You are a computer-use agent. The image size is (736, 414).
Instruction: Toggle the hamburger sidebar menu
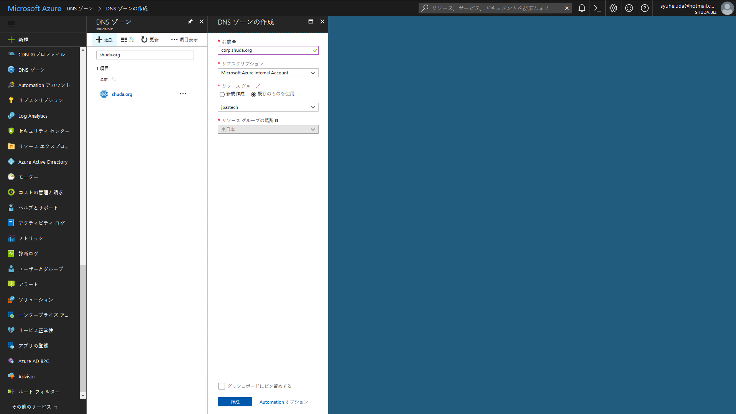pyautogui.click(x=11, y=24)
